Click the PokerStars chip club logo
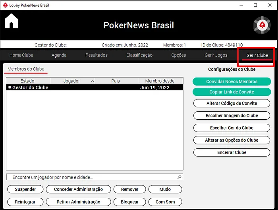278x210 pixels. pyautogui.click(x=262, y=25)
